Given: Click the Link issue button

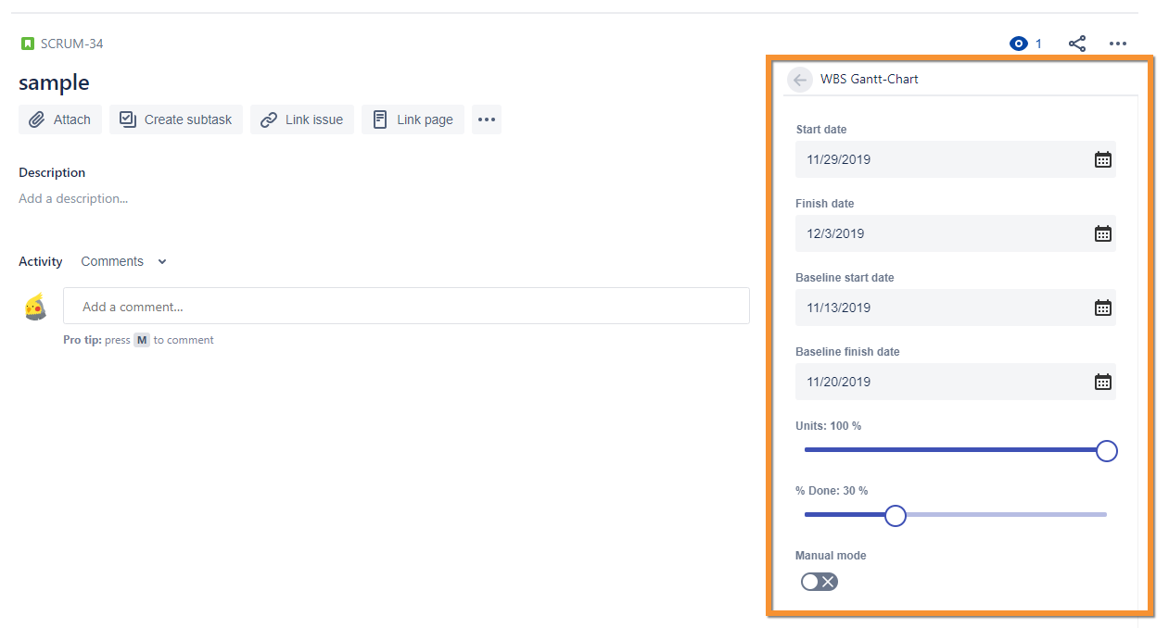Looking at the screenshot, I should 302,119.
